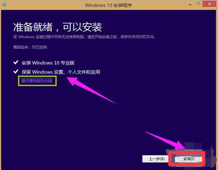The image size is (218, 170).
Task: Close the Windows 10 安装程序 window
Action: pos(209,4)
